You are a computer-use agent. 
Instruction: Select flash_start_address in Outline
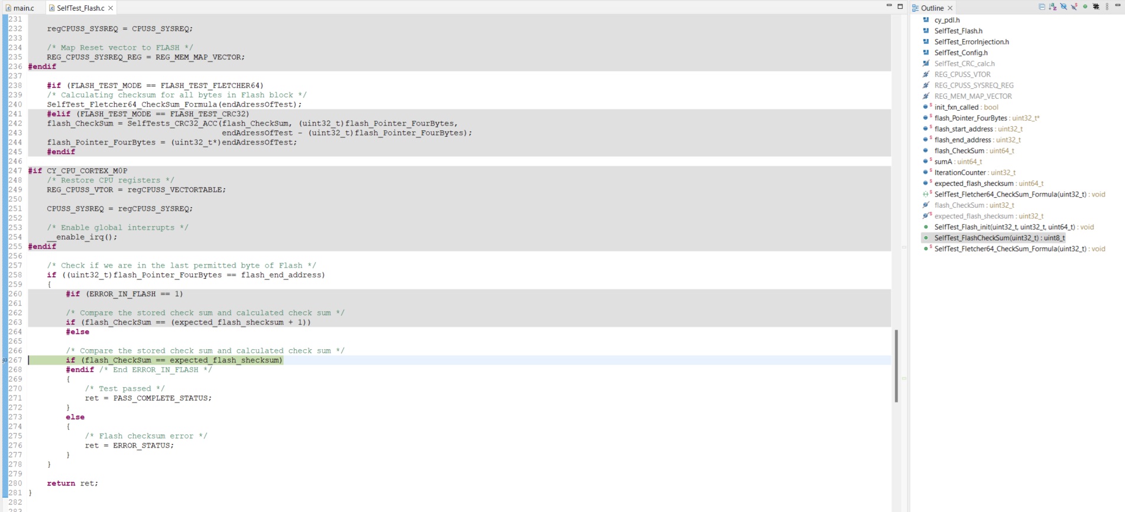(978, 129)
